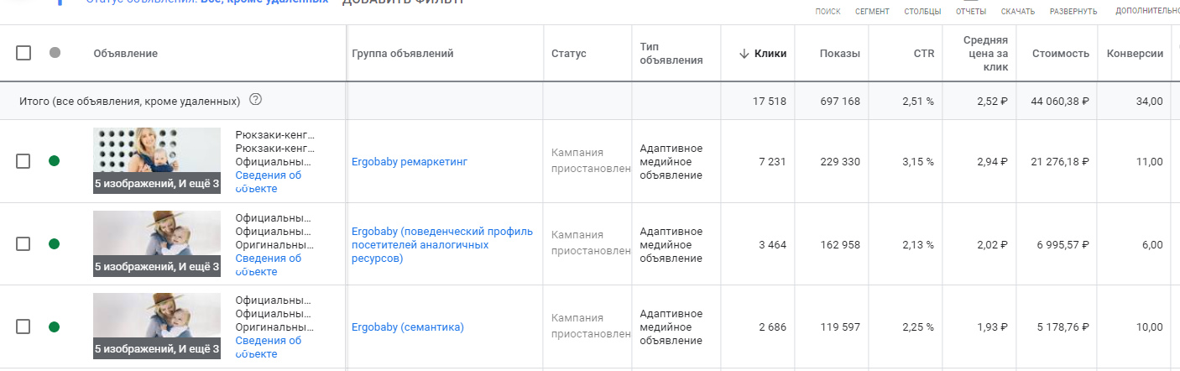This screenshot has width=1180, height=371.
Task: Open the СТОЛБЦЫ toolbar item
Action: (922, 11)
